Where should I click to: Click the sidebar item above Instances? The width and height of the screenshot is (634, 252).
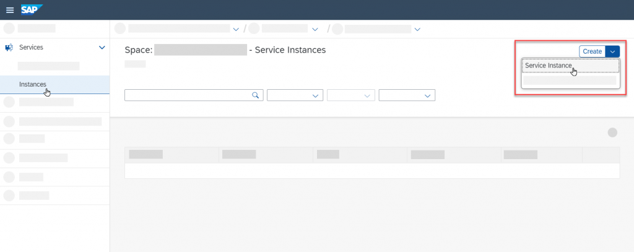point(48,66)
